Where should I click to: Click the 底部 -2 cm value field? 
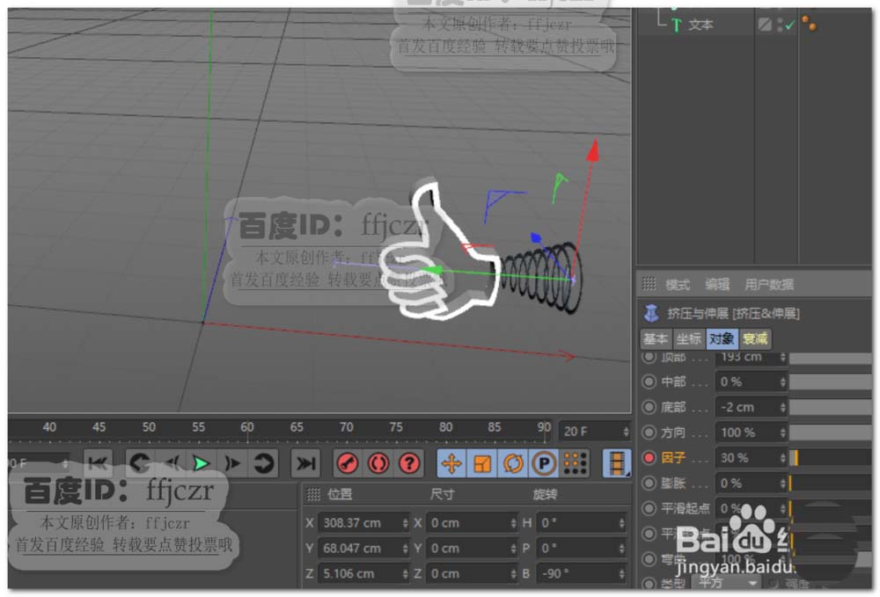751,407
